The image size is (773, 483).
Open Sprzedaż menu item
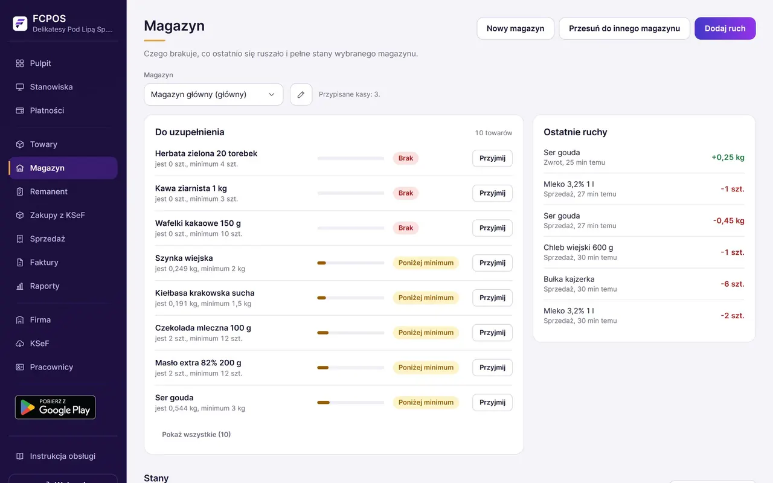(x=63, y=238)
